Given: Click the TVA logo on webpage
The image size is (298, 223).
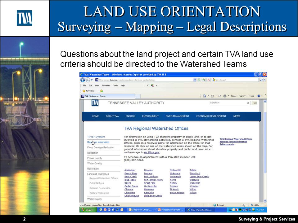Looking at the screenshot, I should point(95,103).
